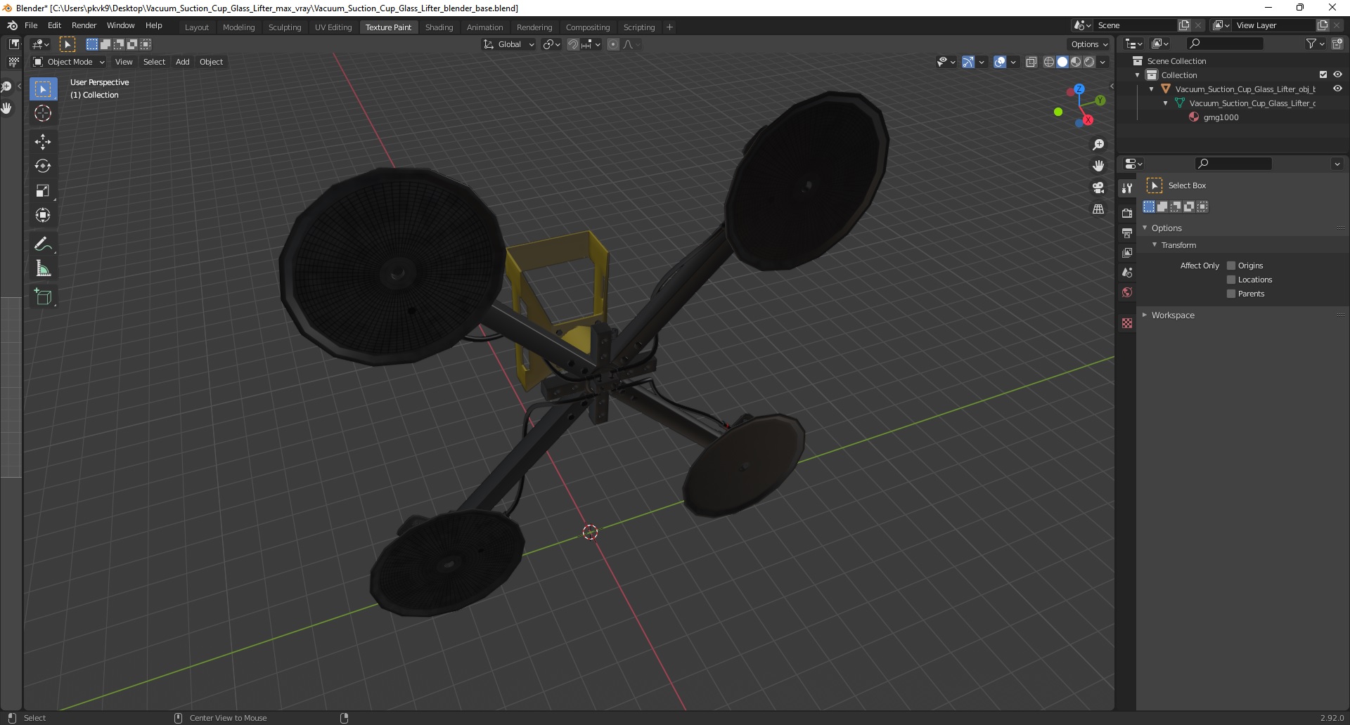
Task: Collapse the Transform sub-panel
Action: point(1155,244)
